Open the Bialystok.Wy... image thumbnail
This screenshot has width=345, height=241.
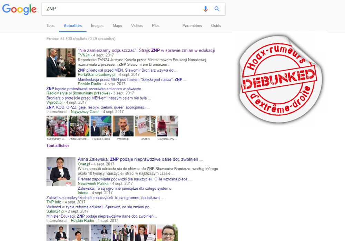(167, 126)
